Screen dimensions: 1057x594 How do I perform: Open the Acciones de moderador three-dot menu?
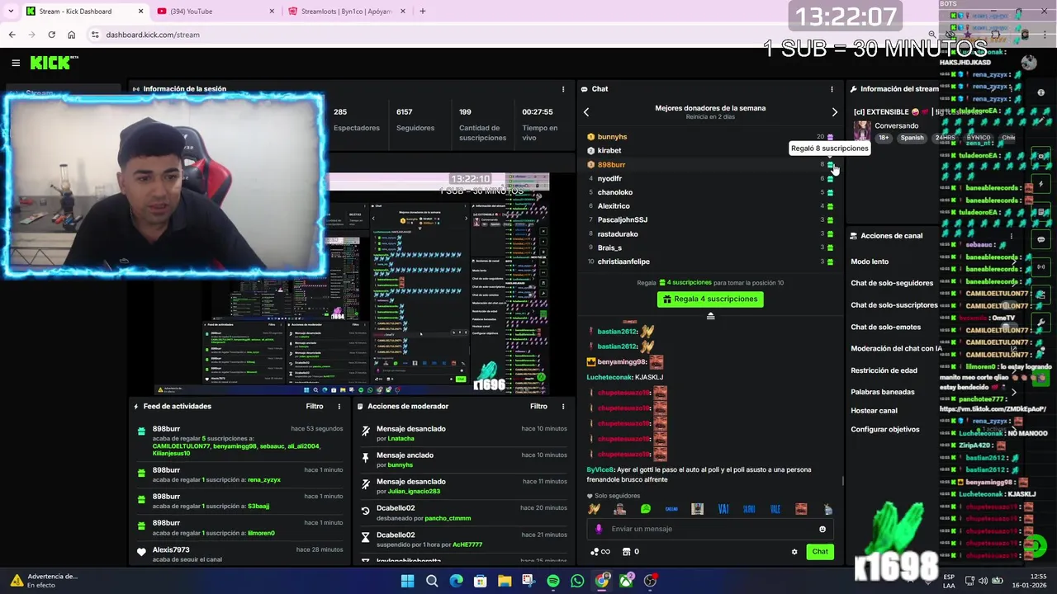(563, 406)
